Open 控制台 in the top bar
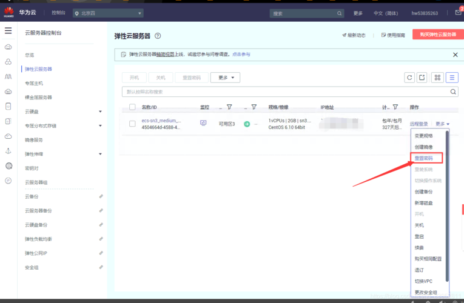This screenshot has width=464, height=303. [x=58, y=13]
